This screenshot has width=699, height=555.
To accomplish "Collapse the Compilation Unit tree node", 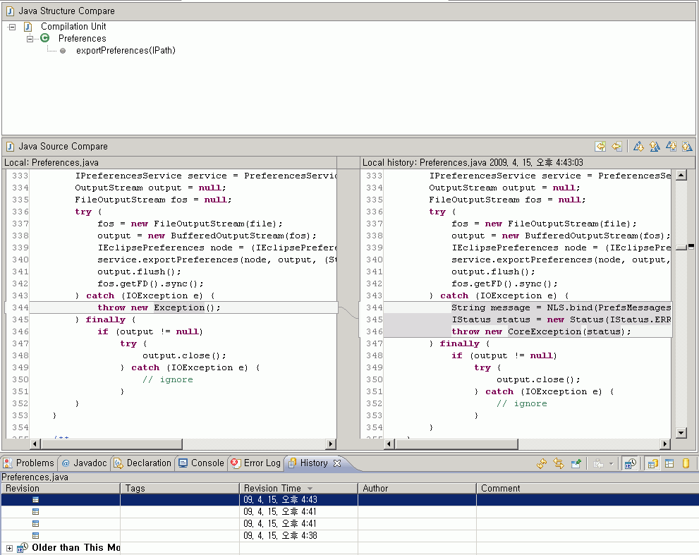I will pyautogui.click(x=11, y=27).
